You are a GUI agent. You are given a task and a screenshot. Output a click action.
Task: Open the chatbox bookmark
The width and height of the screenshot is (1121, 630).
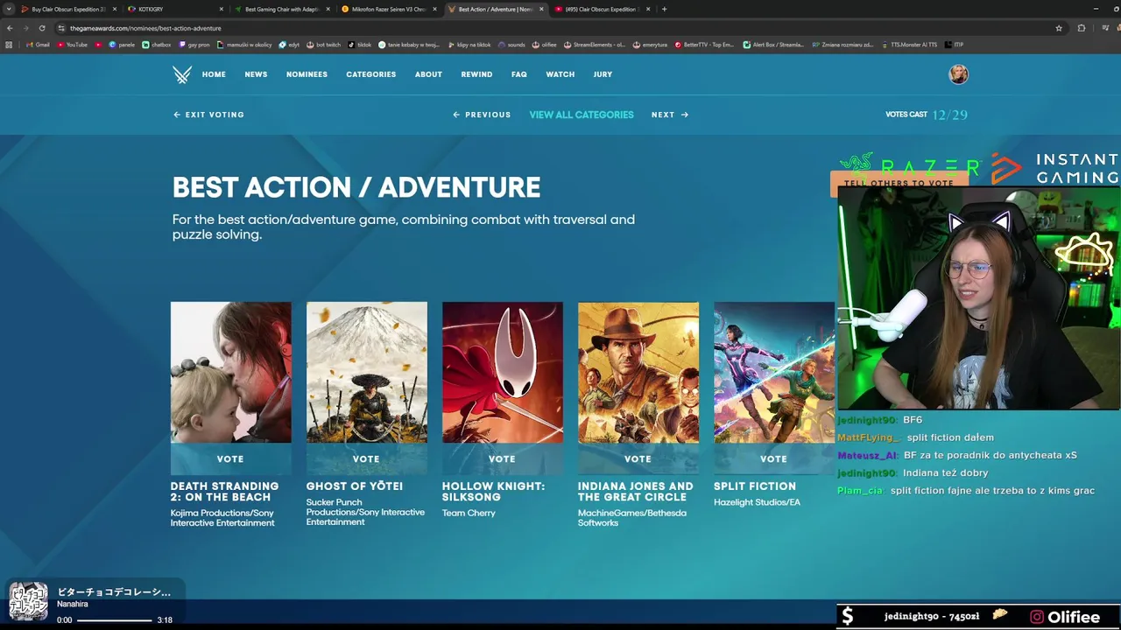[157, 45]
